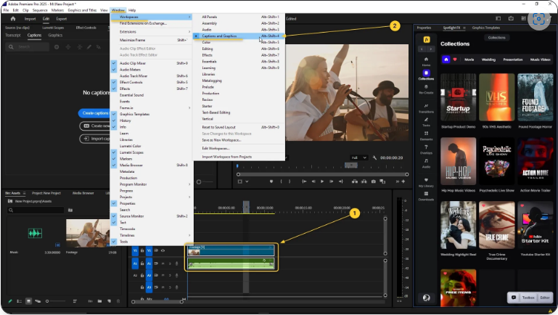
Task: Switch to the Graphics Templates tab
Action: pos(485,28)
